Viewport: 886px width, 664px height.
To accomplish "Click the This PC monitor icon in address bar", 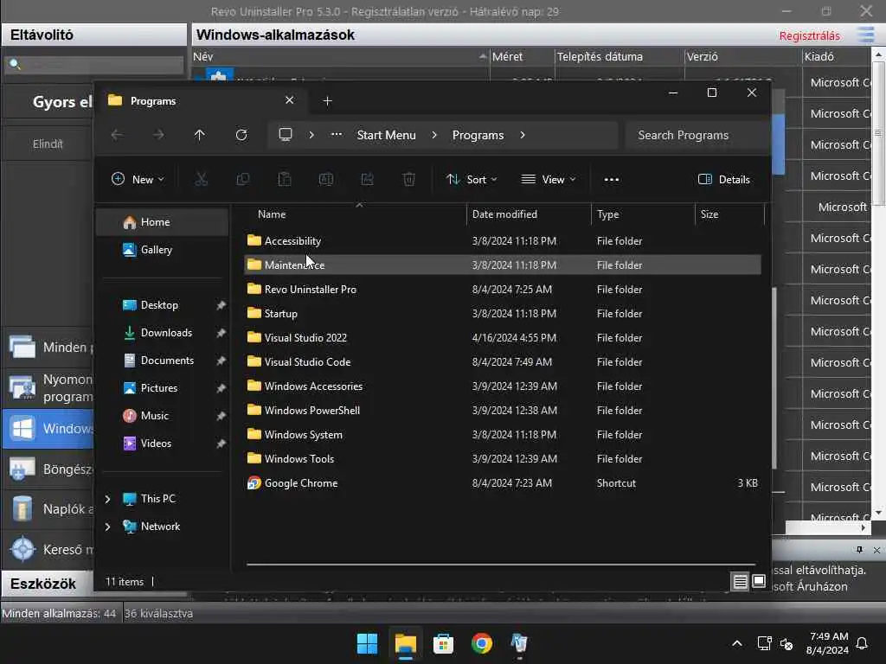I will (286, 135).
